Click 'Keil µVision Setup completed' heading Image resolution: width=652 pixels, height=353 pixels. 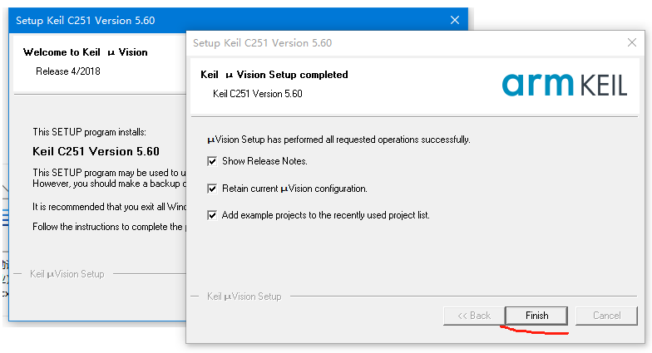coord(274,75)
